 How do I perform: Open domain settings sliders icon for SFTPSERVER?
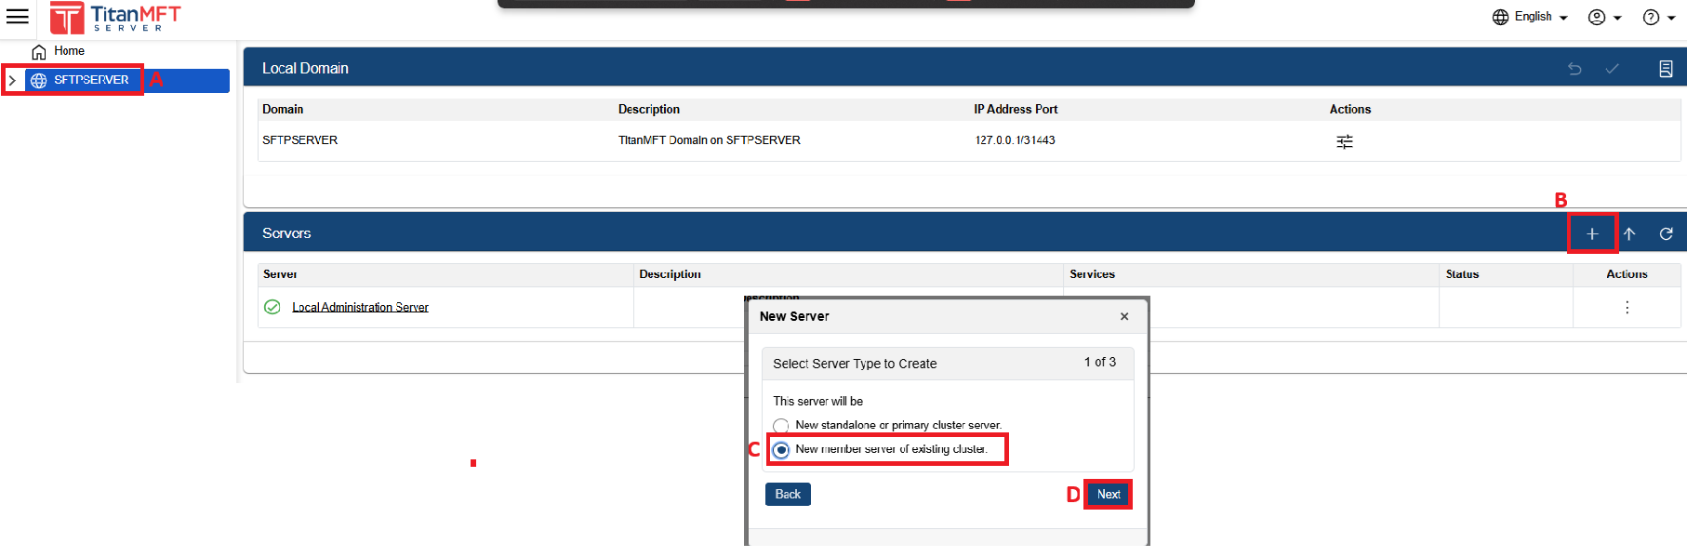(x=1344, y=141)
